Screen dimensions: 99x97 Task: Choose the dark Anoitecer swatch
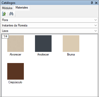click(43, 44)
